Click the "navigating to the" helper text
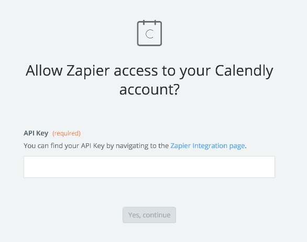 point(142,146)
